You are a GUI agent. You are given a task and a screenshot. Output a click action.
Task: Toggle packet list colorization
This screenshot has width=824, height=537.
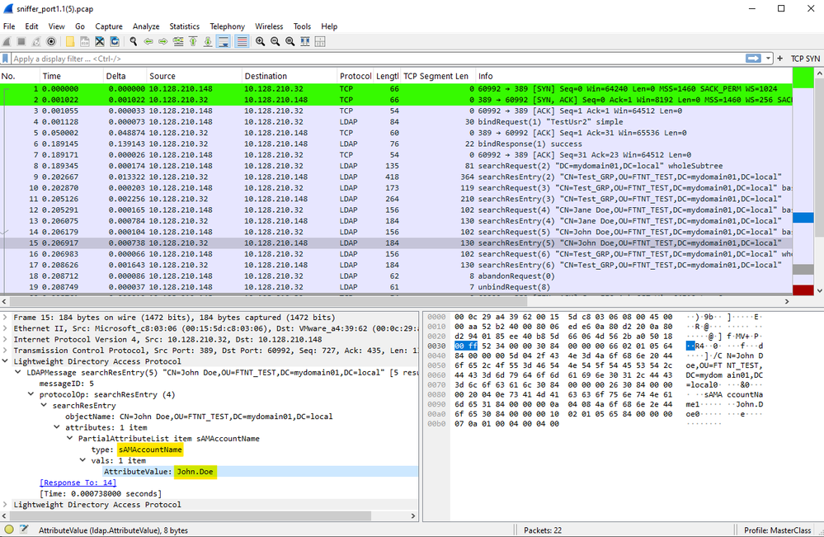(x=242, y=41)
